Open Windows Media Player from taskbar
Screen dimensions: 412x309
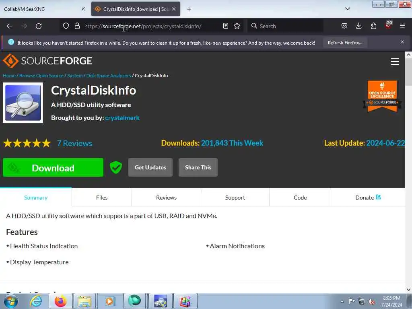pyautogui.click(x=109, y=301)
